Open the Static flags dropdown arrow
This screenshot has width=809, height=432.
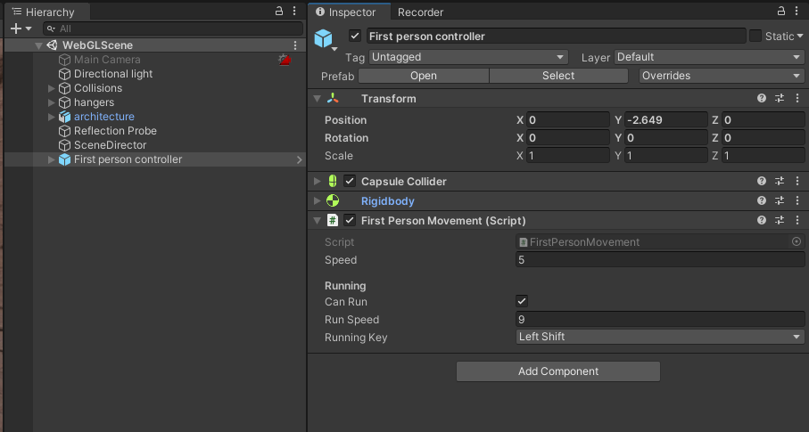pos(800,37)
